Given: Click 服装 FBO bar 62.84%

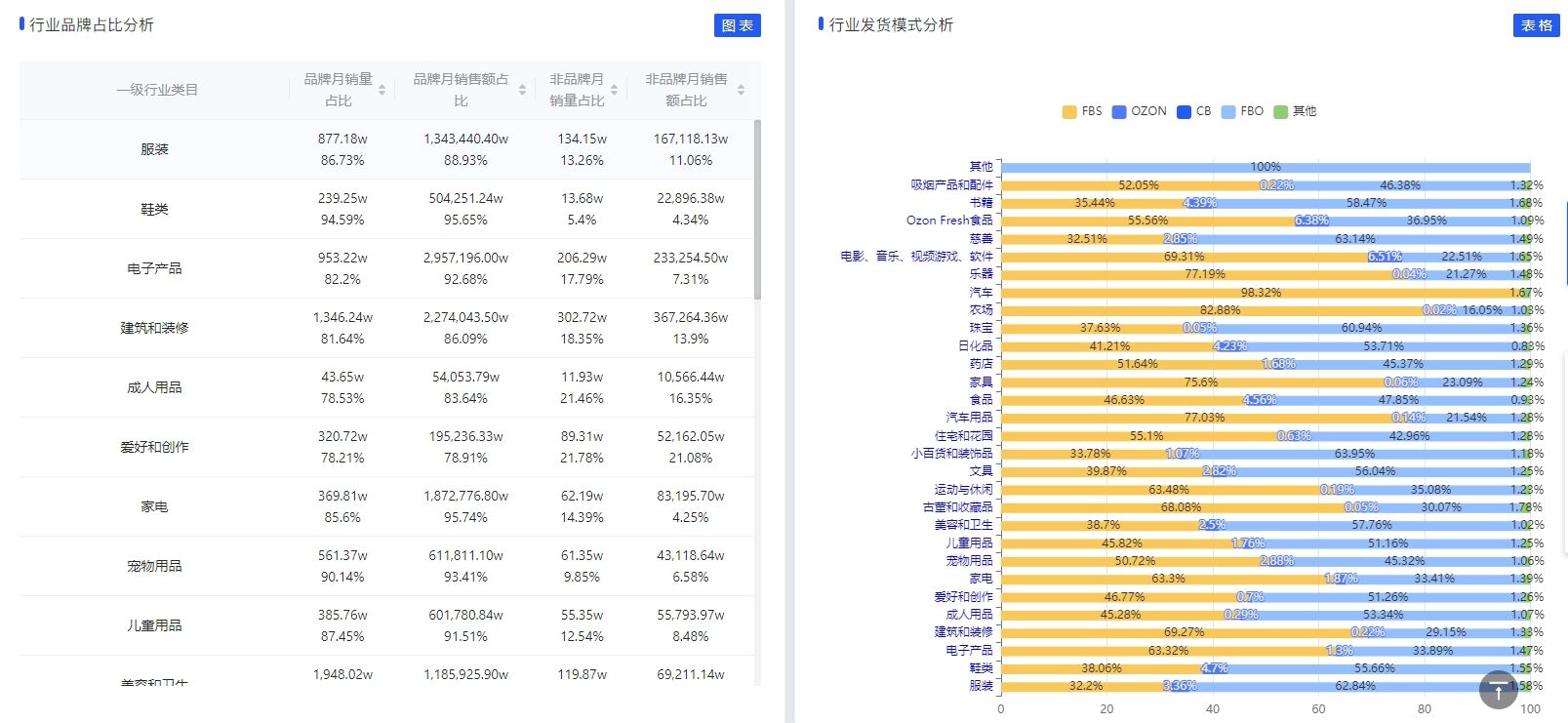Looking at the screenshot, I should [1355, 686].
